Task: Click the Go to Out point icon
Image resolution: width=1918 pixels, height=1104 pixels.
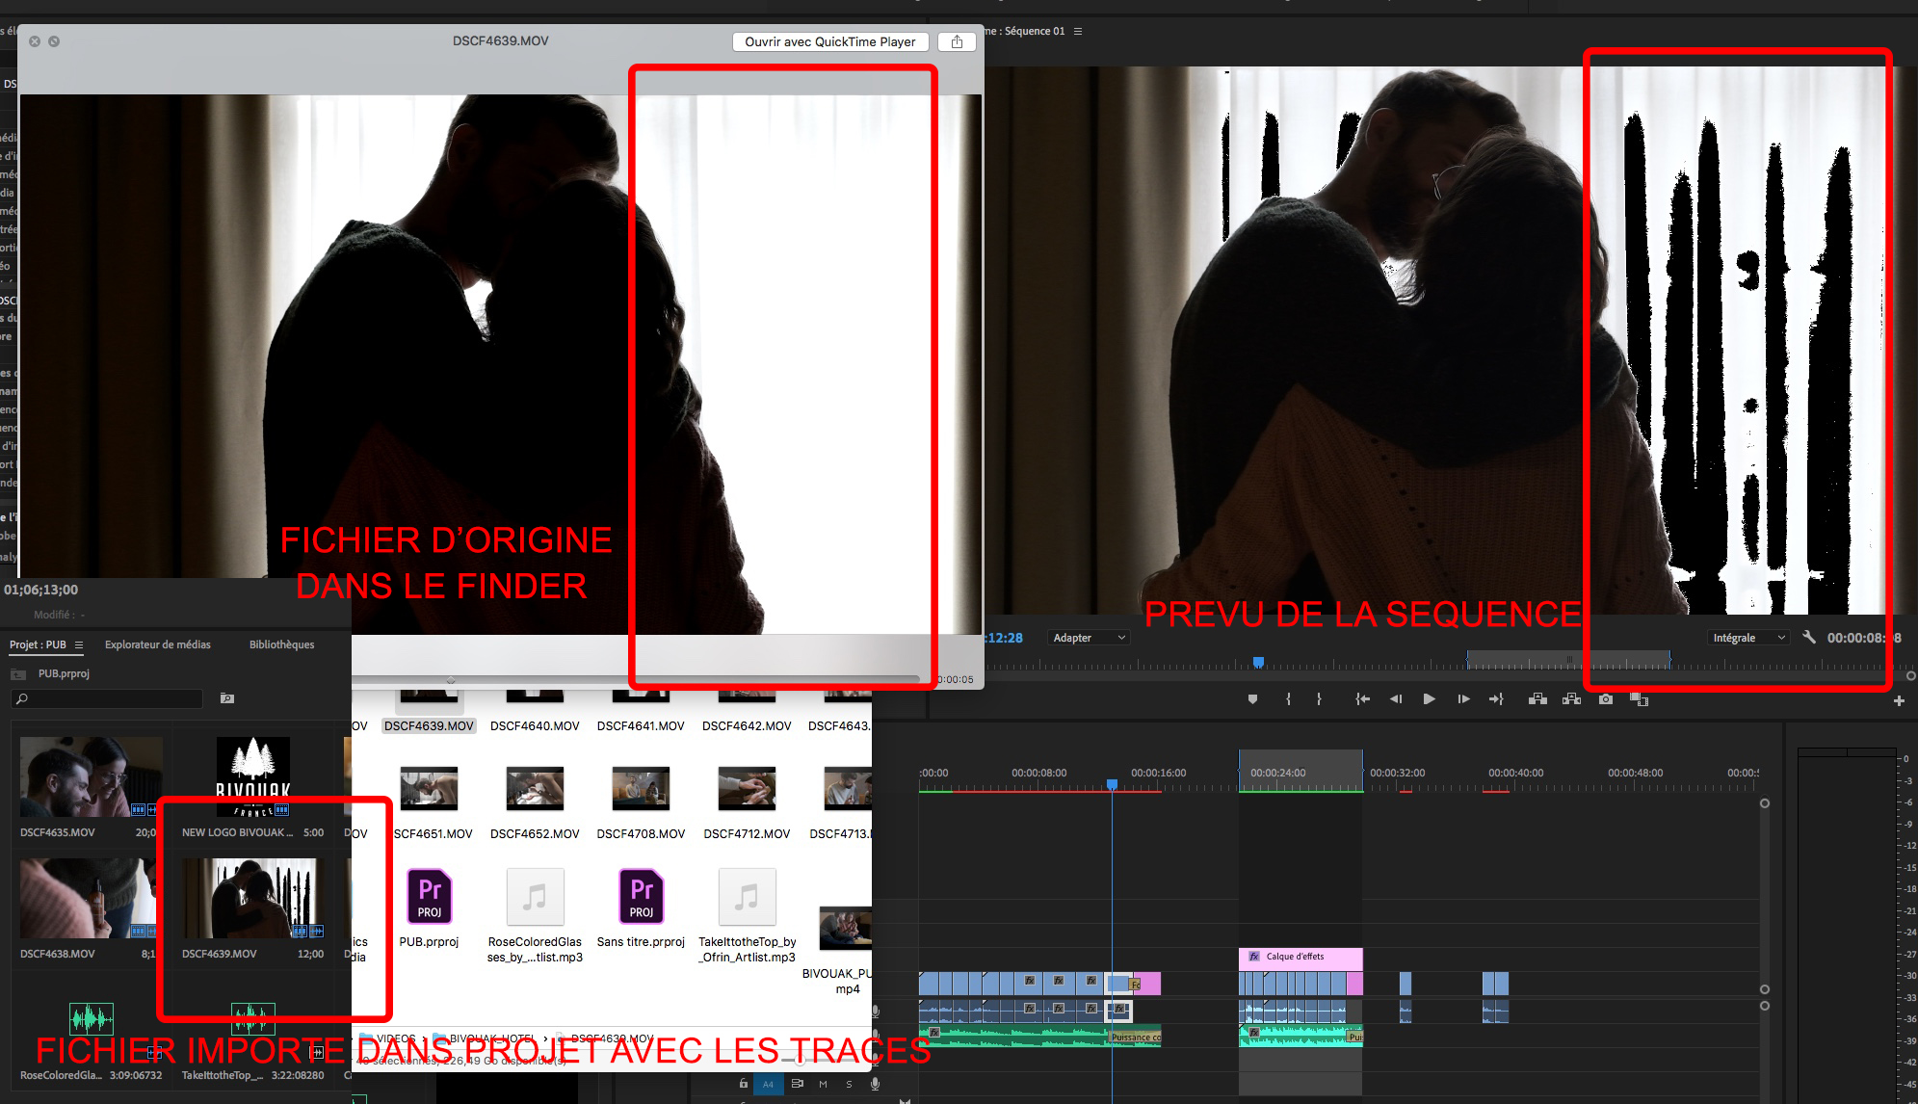Action: click(1496, 699)
